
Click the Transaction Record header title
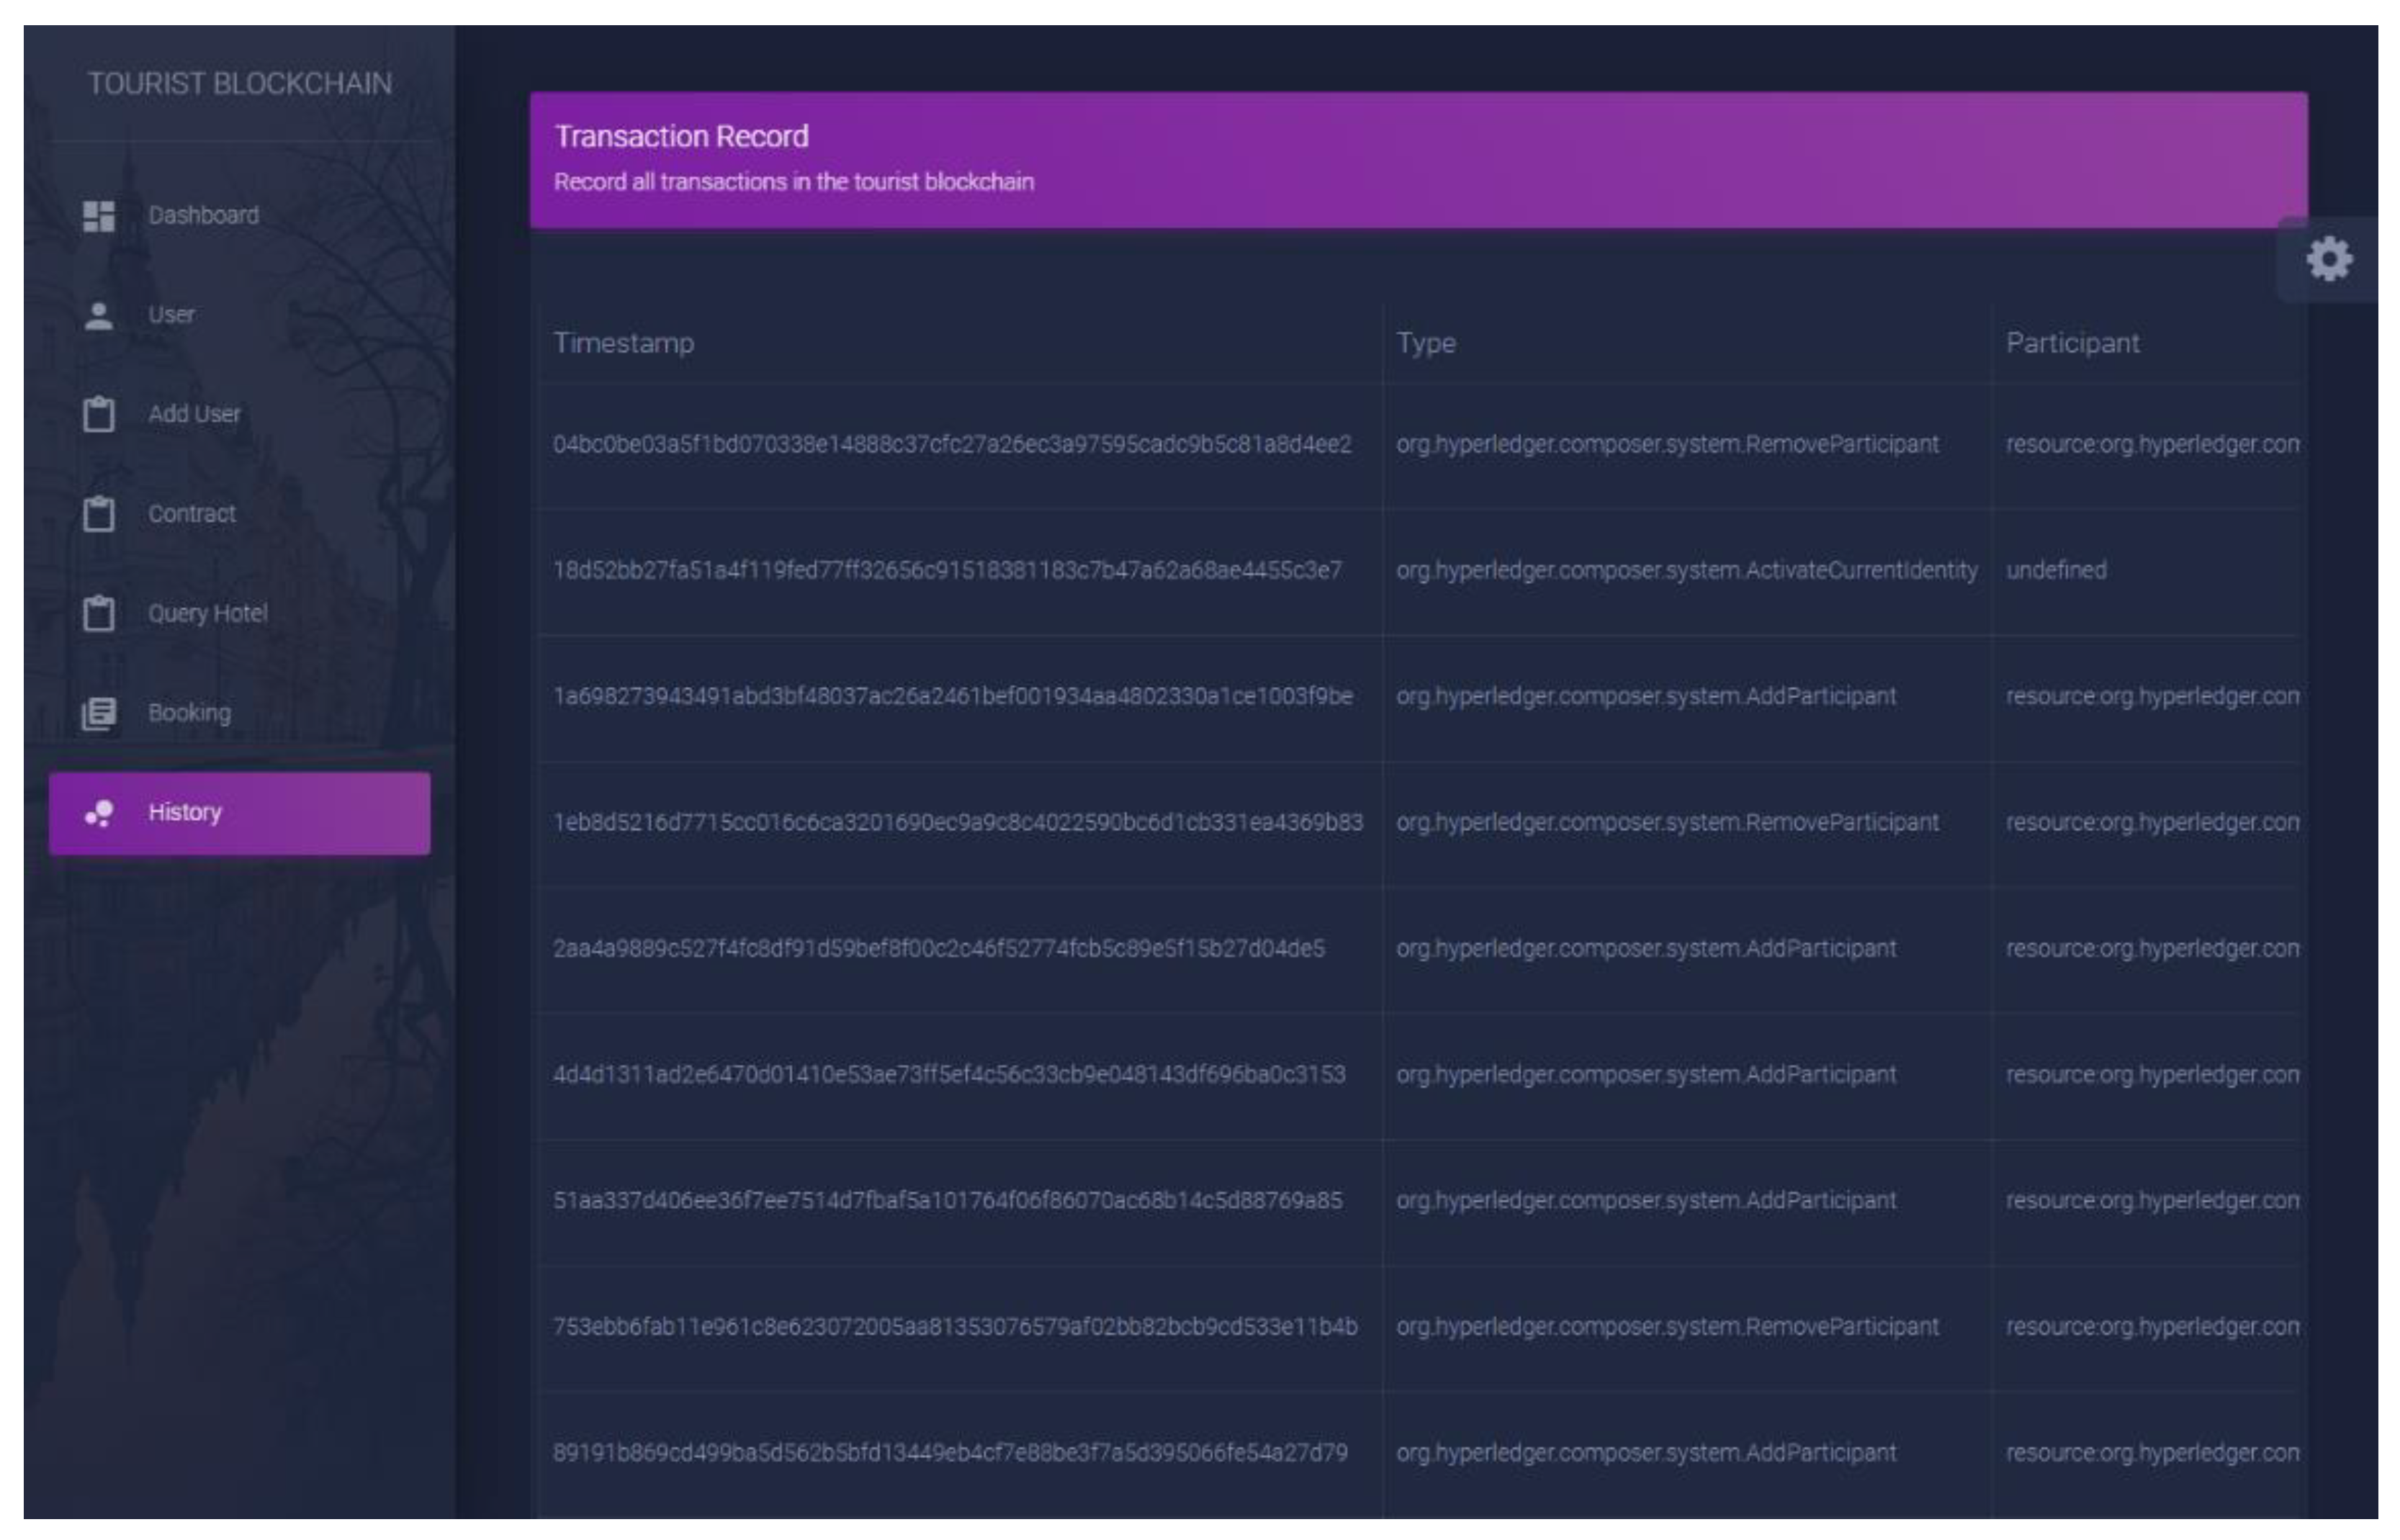(x=681, y=137)
